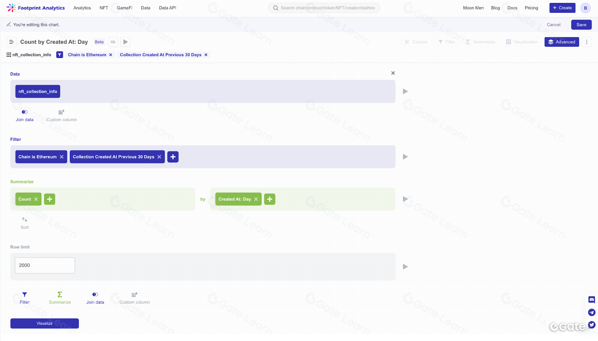Add a new metric next to Count

tap(50, 199)
